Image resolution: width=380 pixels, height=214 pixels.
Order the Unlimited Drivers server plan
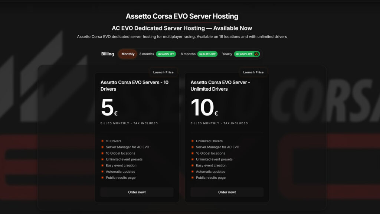[x=227, y=192]
